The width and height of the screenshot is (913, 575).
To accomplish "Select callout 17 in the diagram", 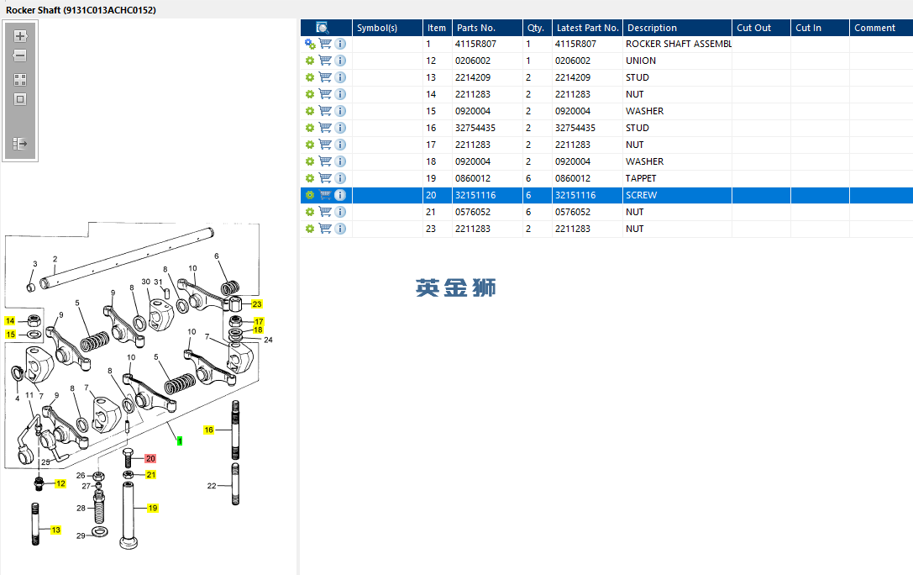I will click(x=259, y=322).
